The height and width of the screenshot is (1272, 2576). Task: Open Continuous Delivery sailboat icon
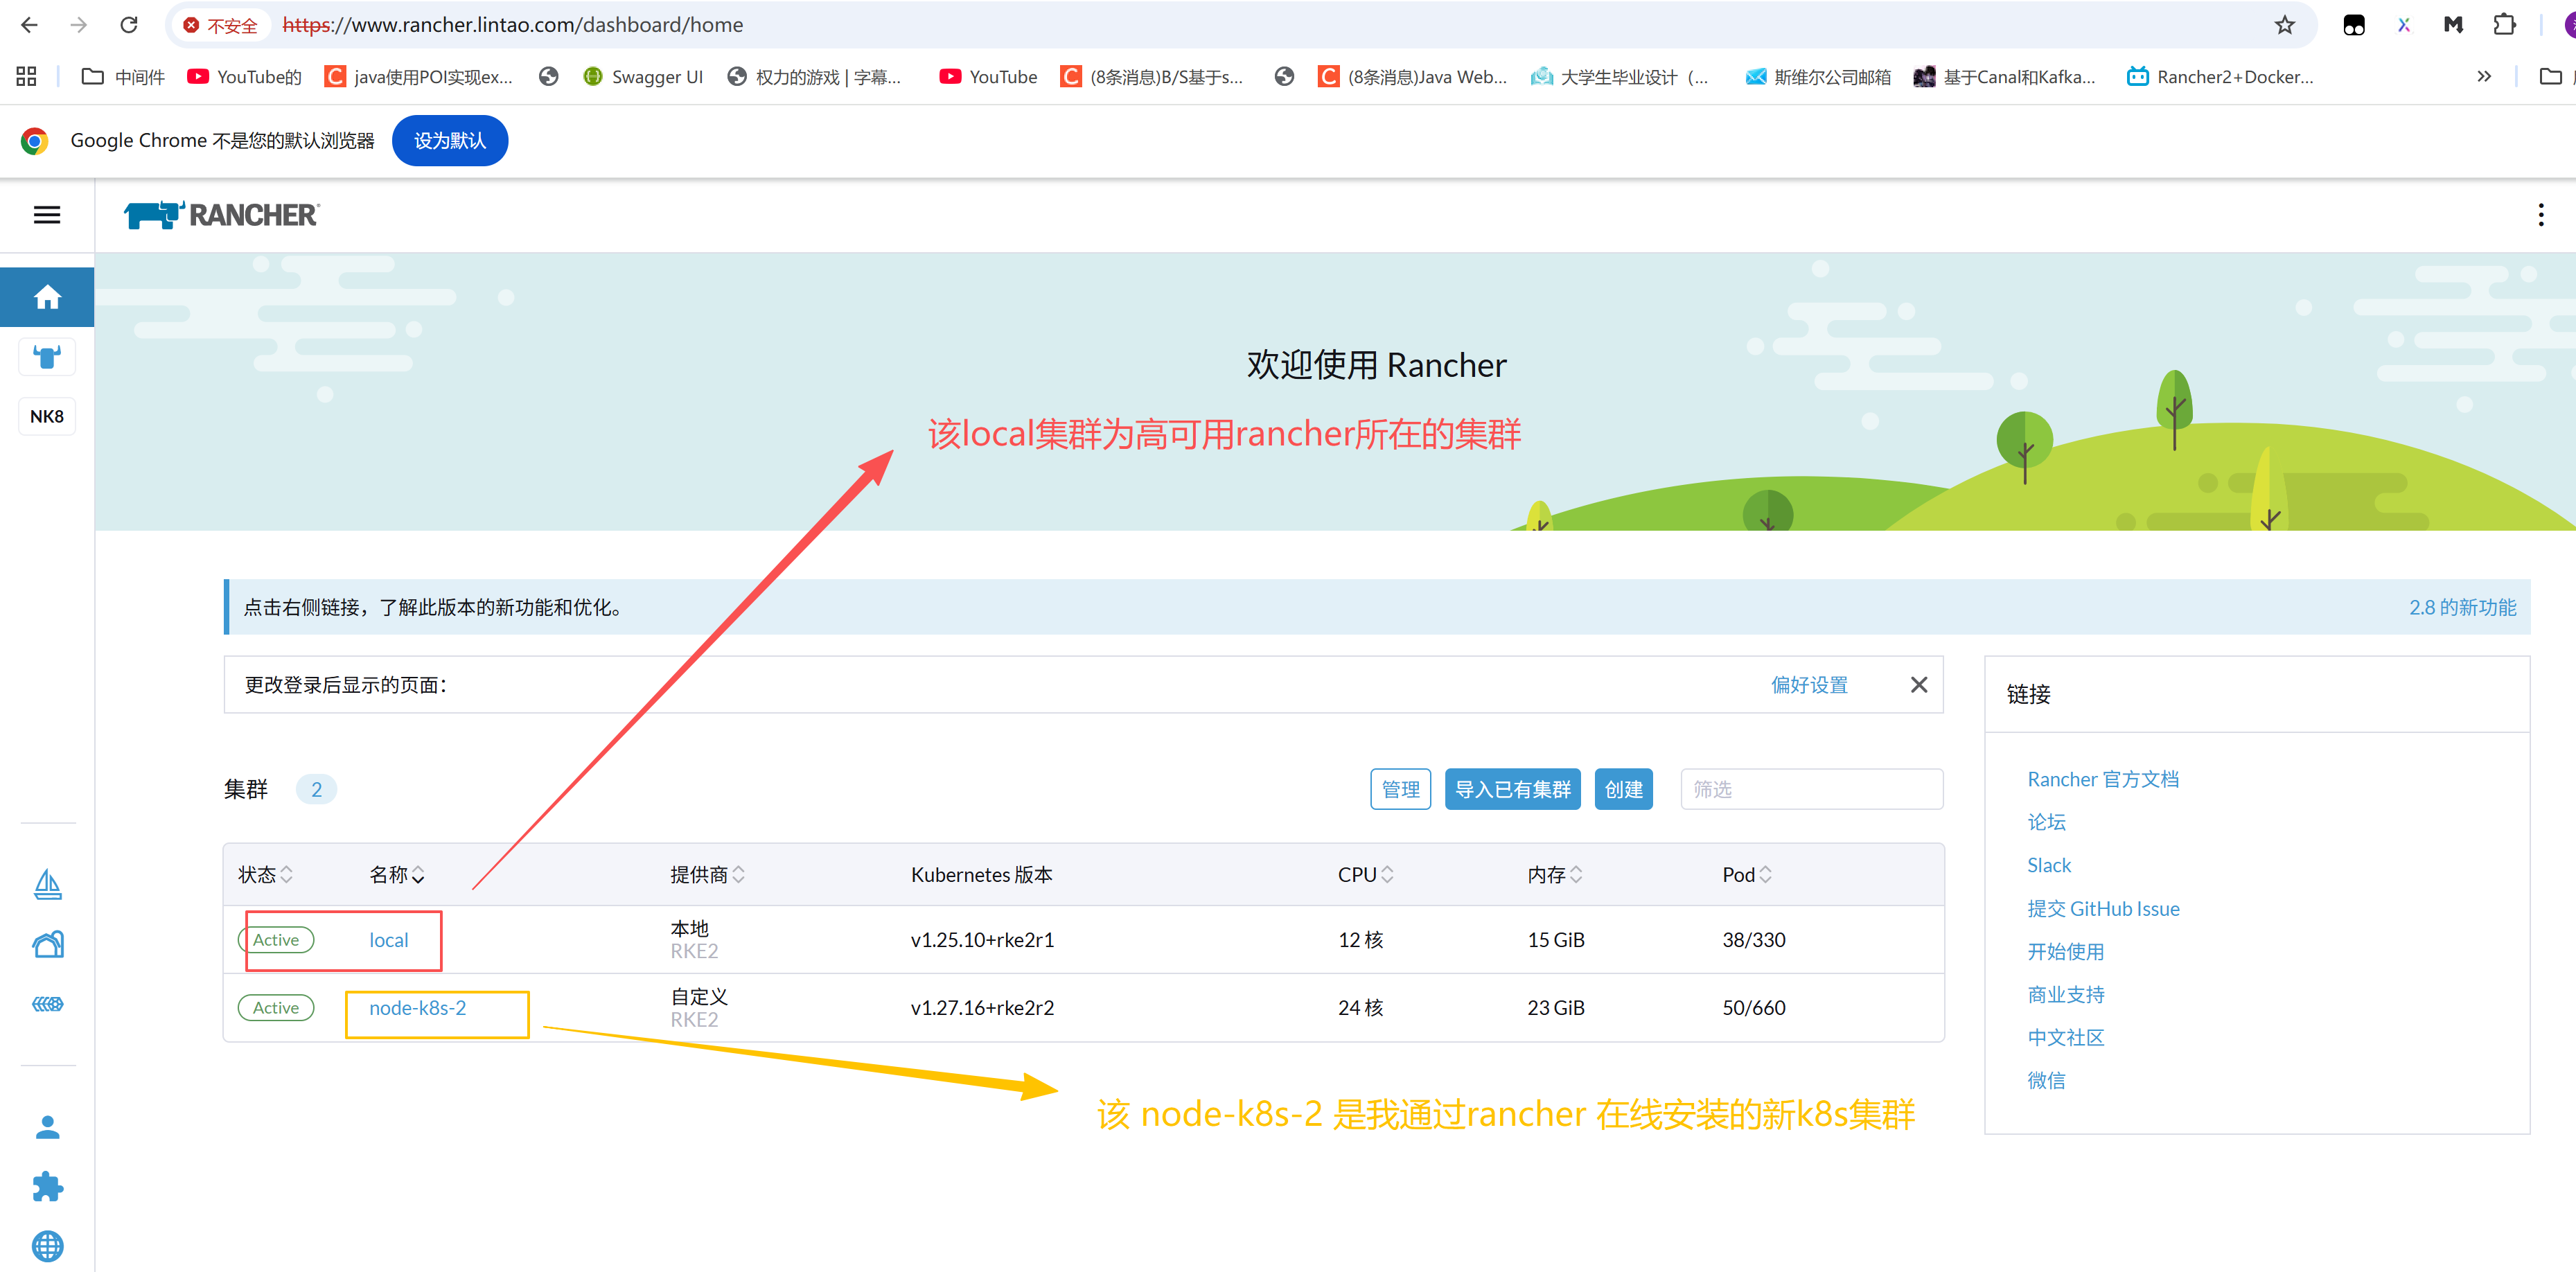tap(47, 885)
